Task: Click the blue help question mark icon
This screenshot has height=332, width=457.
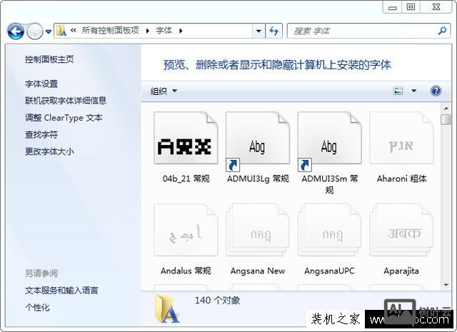Action: (x=436, y=91)
